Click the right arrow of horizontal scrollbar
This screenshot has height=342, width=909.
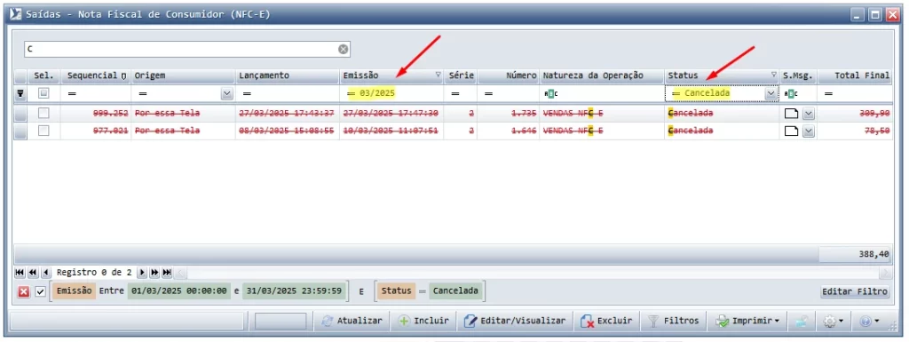pyautogui.click(x=885, y=273)
